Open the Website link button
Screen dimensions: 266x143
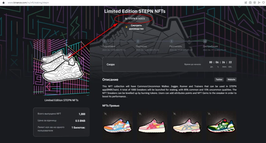[x=231, y=80]
